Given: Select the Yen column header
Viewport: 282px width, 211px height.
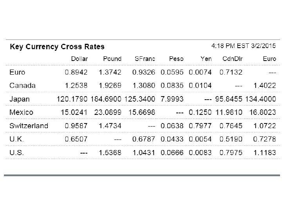Looking at the screenshot, I should (x=205, y=59).
